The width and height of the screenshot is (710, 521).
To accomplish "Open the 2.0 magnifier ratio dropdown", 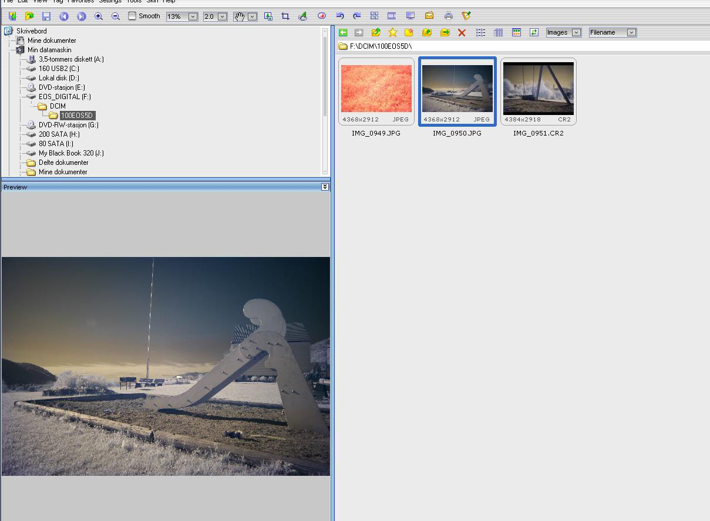I will [222, 16].
